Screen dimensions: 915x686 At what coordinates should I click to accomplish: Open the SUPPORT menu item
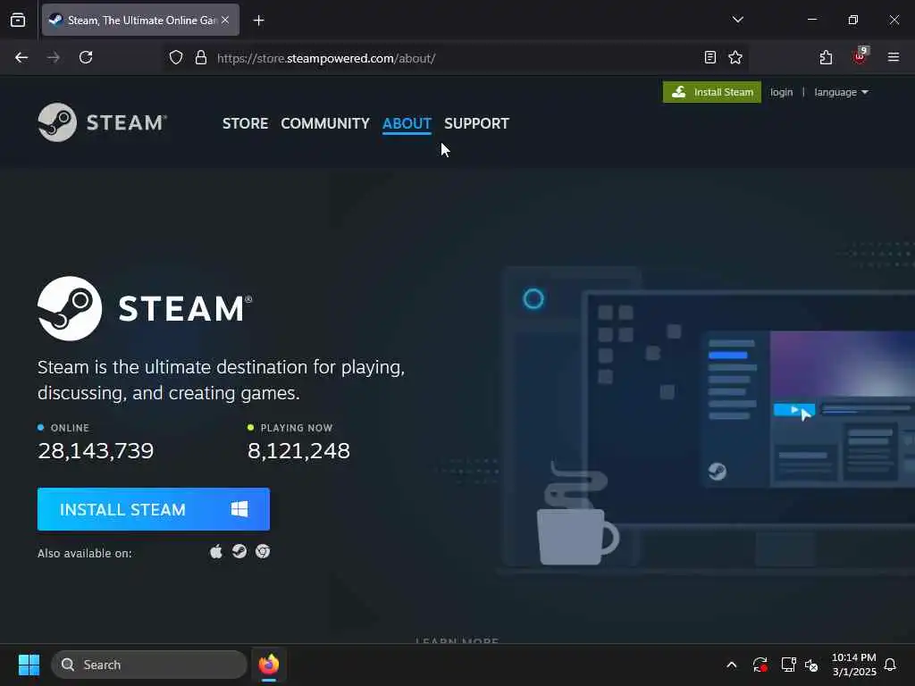[476, 123]
